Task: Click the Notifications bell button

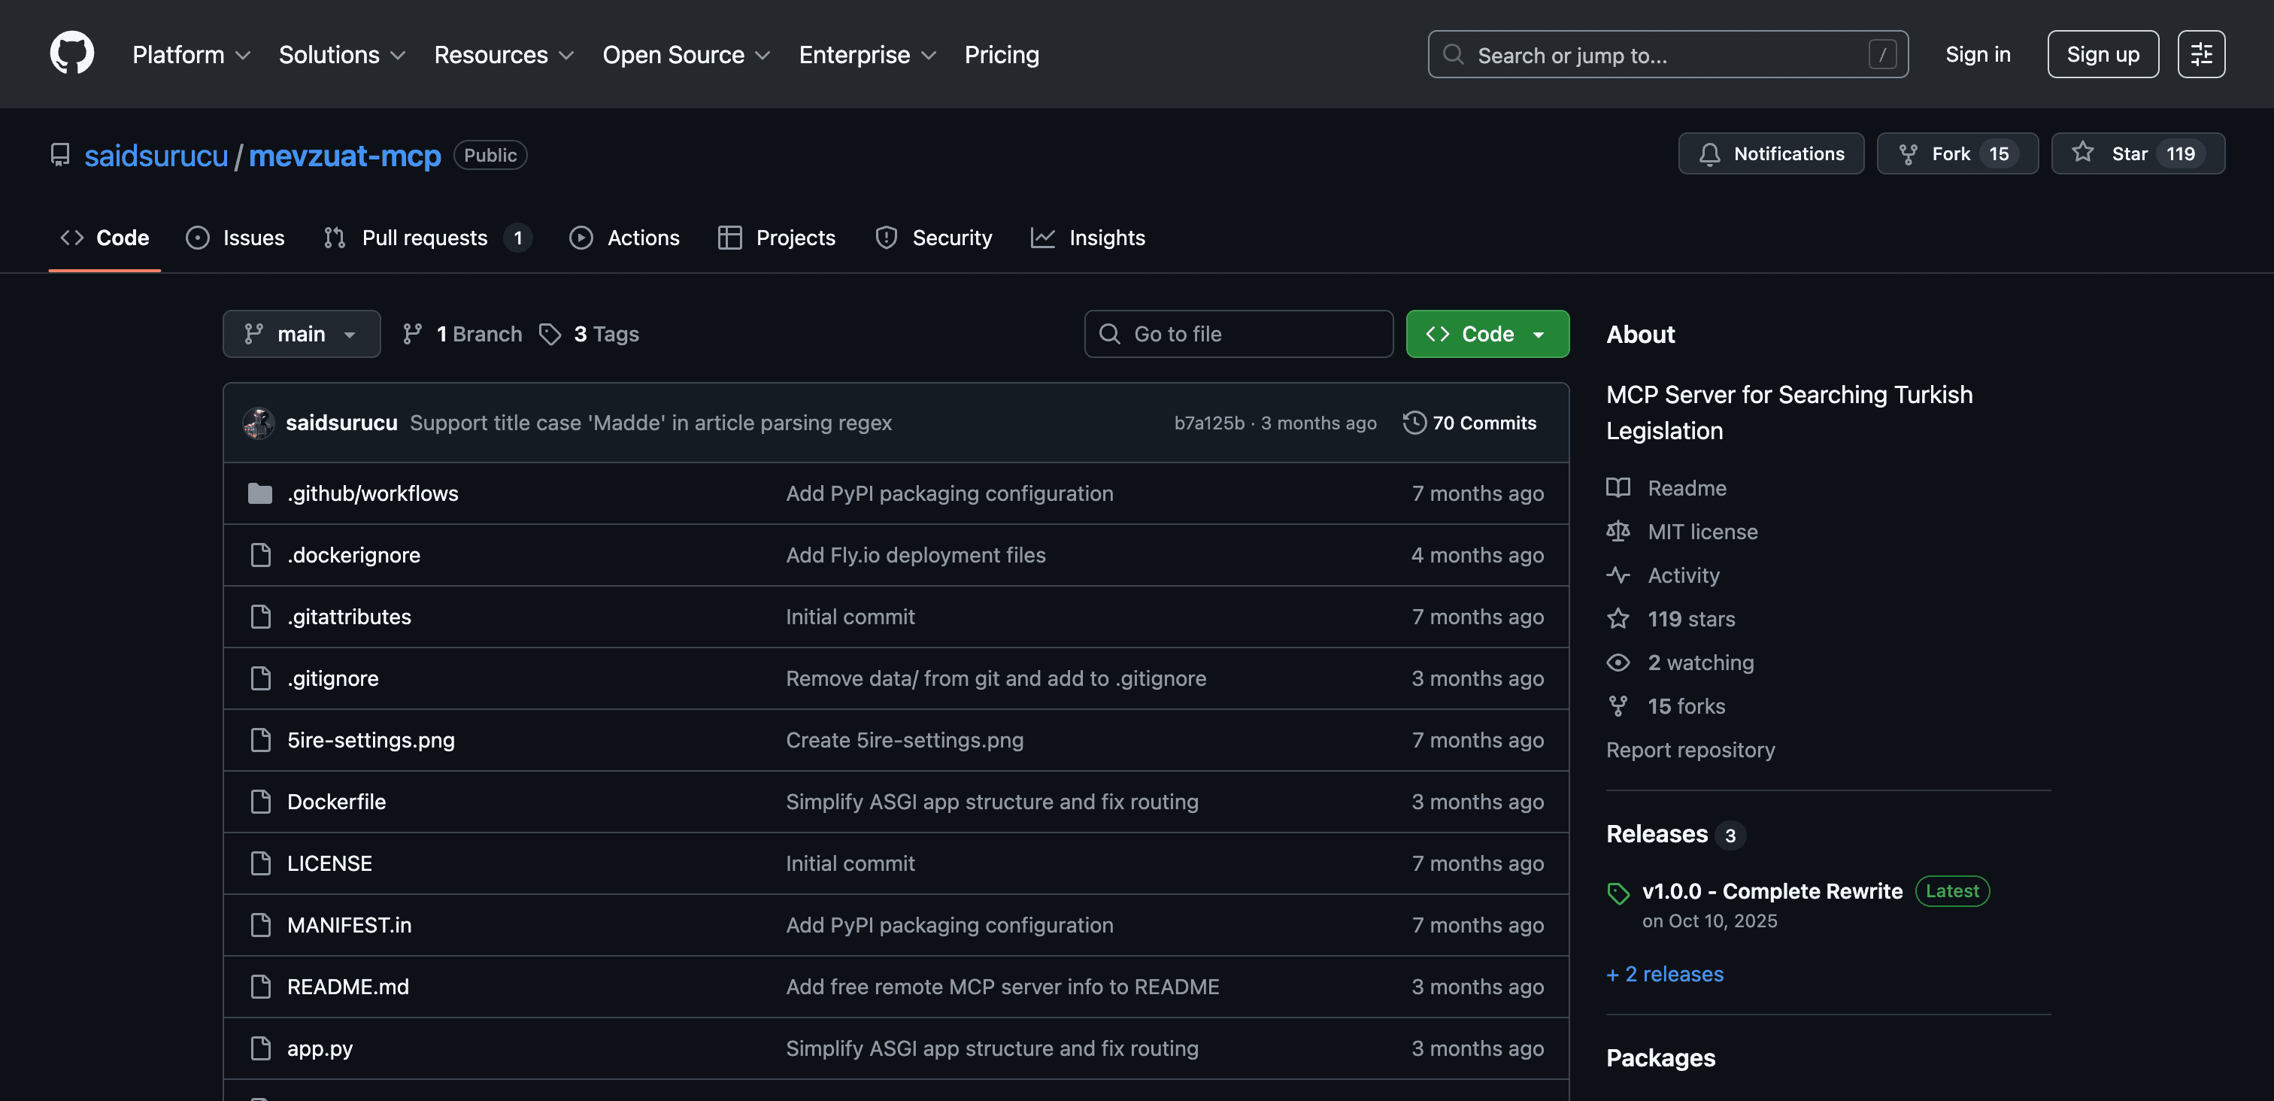Action: [1771, 153]
